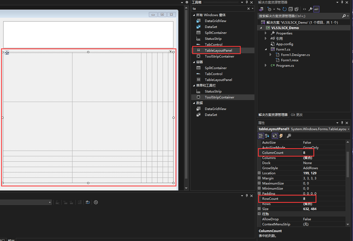This screenshot has width=353, height=241.
Task: Collapse the 所有 Windows 窗体 toolbox group
Action: click(x=194, y=15)
